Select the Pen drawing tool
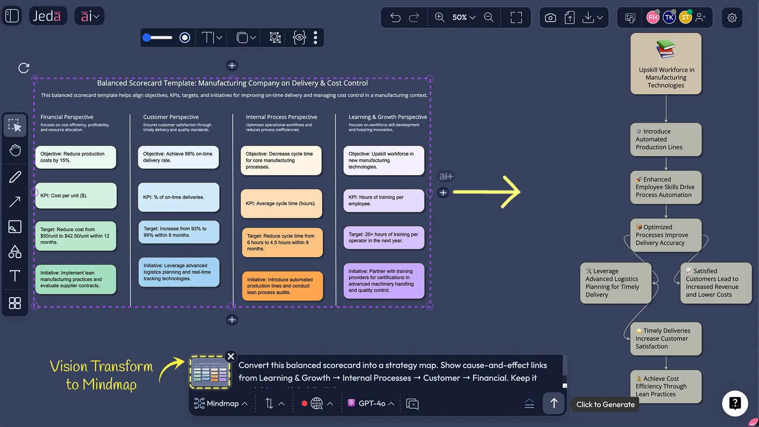 click(x=15, y=177)
